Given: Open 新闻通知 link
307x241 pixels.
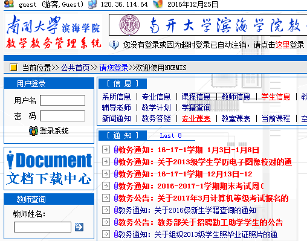Looking at the screenshot, I should click(x=116, y=118).
